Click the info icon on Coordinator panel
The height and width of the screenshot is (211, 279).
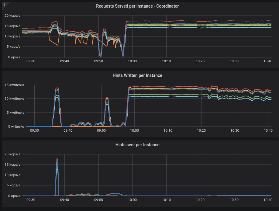[4, 5]
